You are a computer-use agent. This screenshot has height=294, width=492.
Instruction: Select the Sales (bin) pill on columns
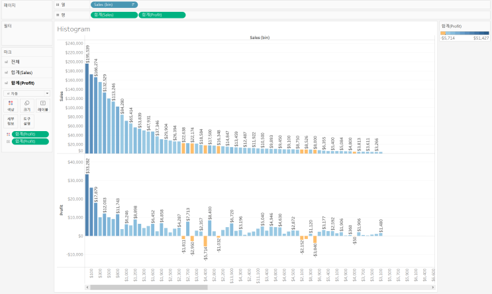pos(114,5)
